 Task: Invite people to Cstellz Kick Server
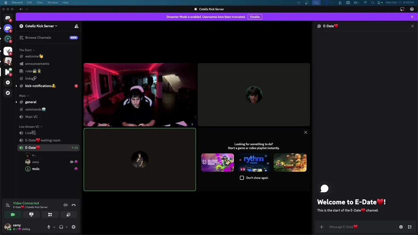click(76, 26)
